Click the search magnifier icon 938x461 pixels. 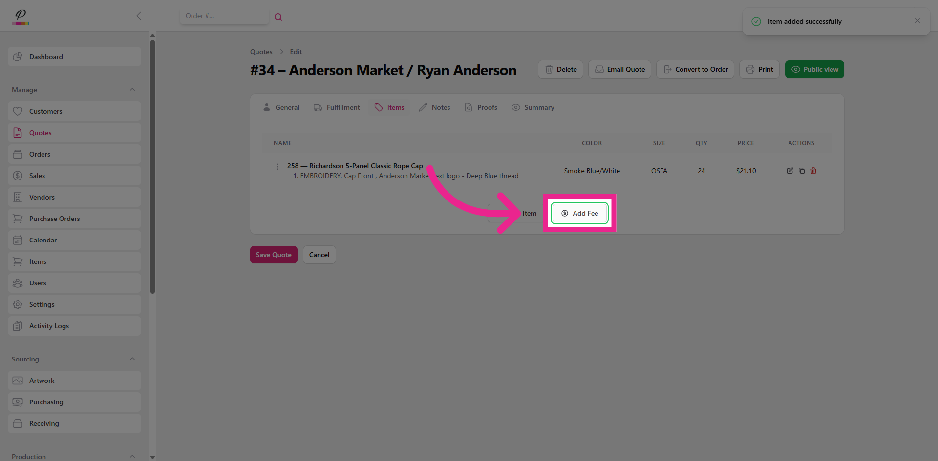pos(278,17)
